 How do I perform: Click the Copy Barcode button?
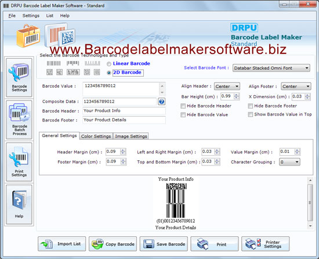click(x=113, y=244)
